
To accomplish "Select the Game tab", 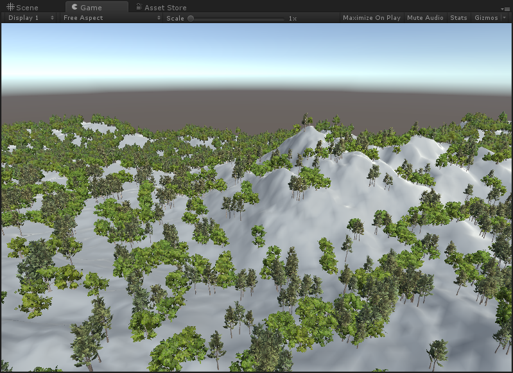I will (x=97, y=7).
